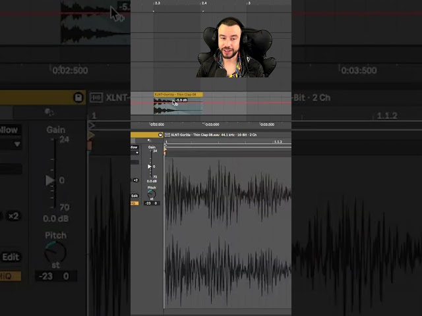Toggle the orange HiQ button
422x316 pixels.
[135, 203]
